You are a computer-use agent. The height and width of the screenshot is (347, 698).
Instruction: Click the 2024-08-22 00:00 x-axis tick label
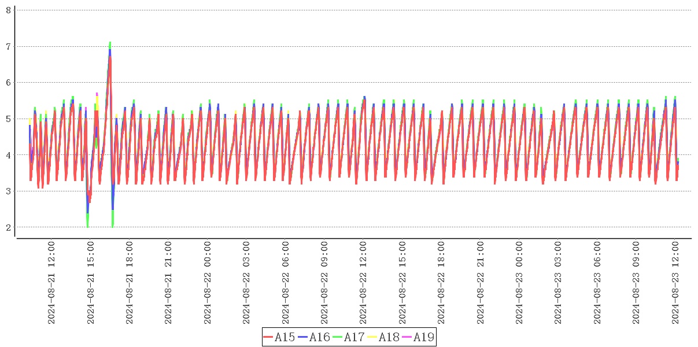[x=207, y=283]
